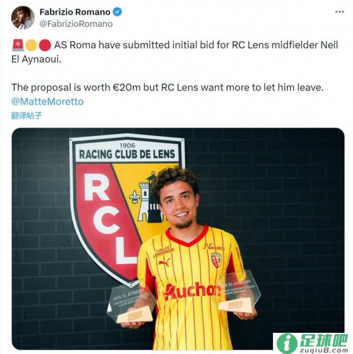Click the left trophy in the photo
Viewport: 353px width, 354px height.
[131, 303]
